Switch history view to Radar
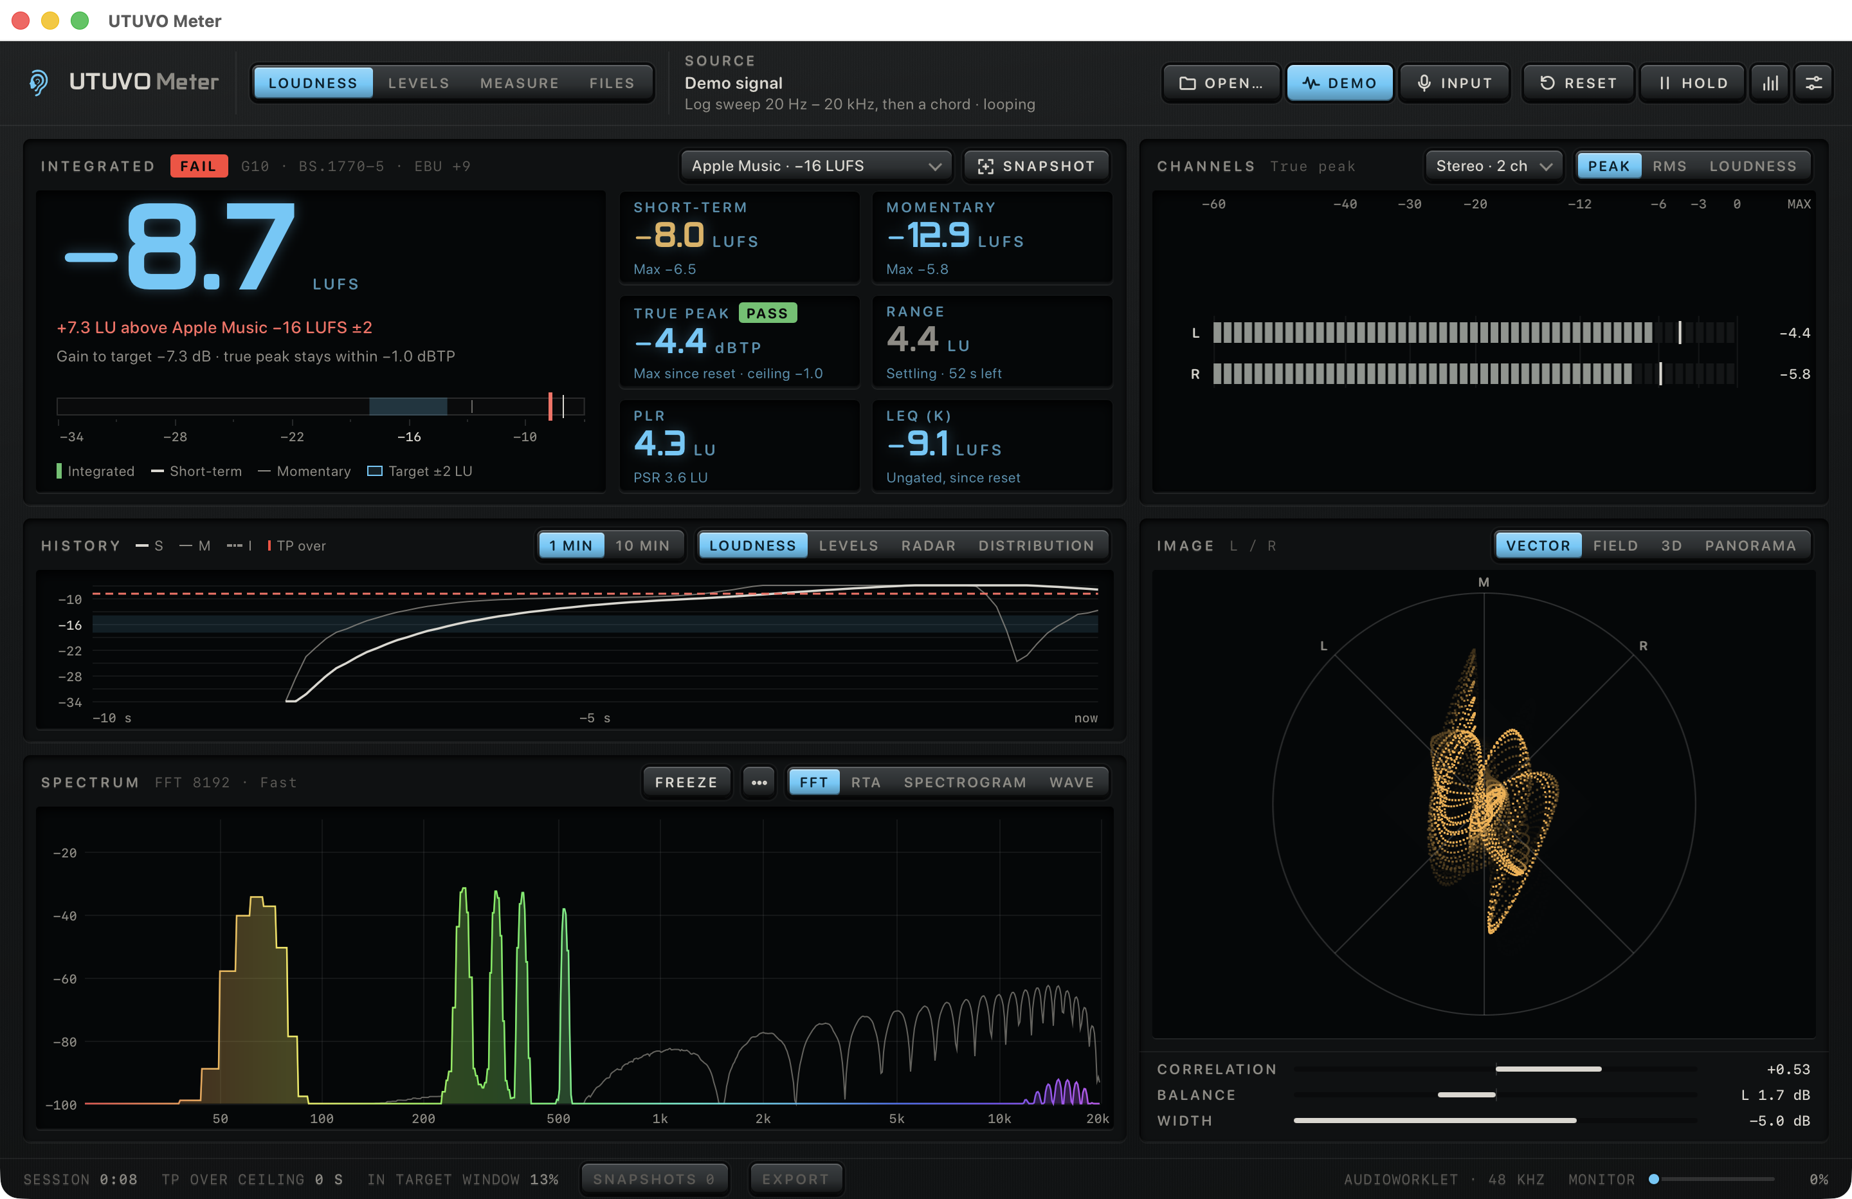This screenshot has height=1199, width=1852. point(929,545)
